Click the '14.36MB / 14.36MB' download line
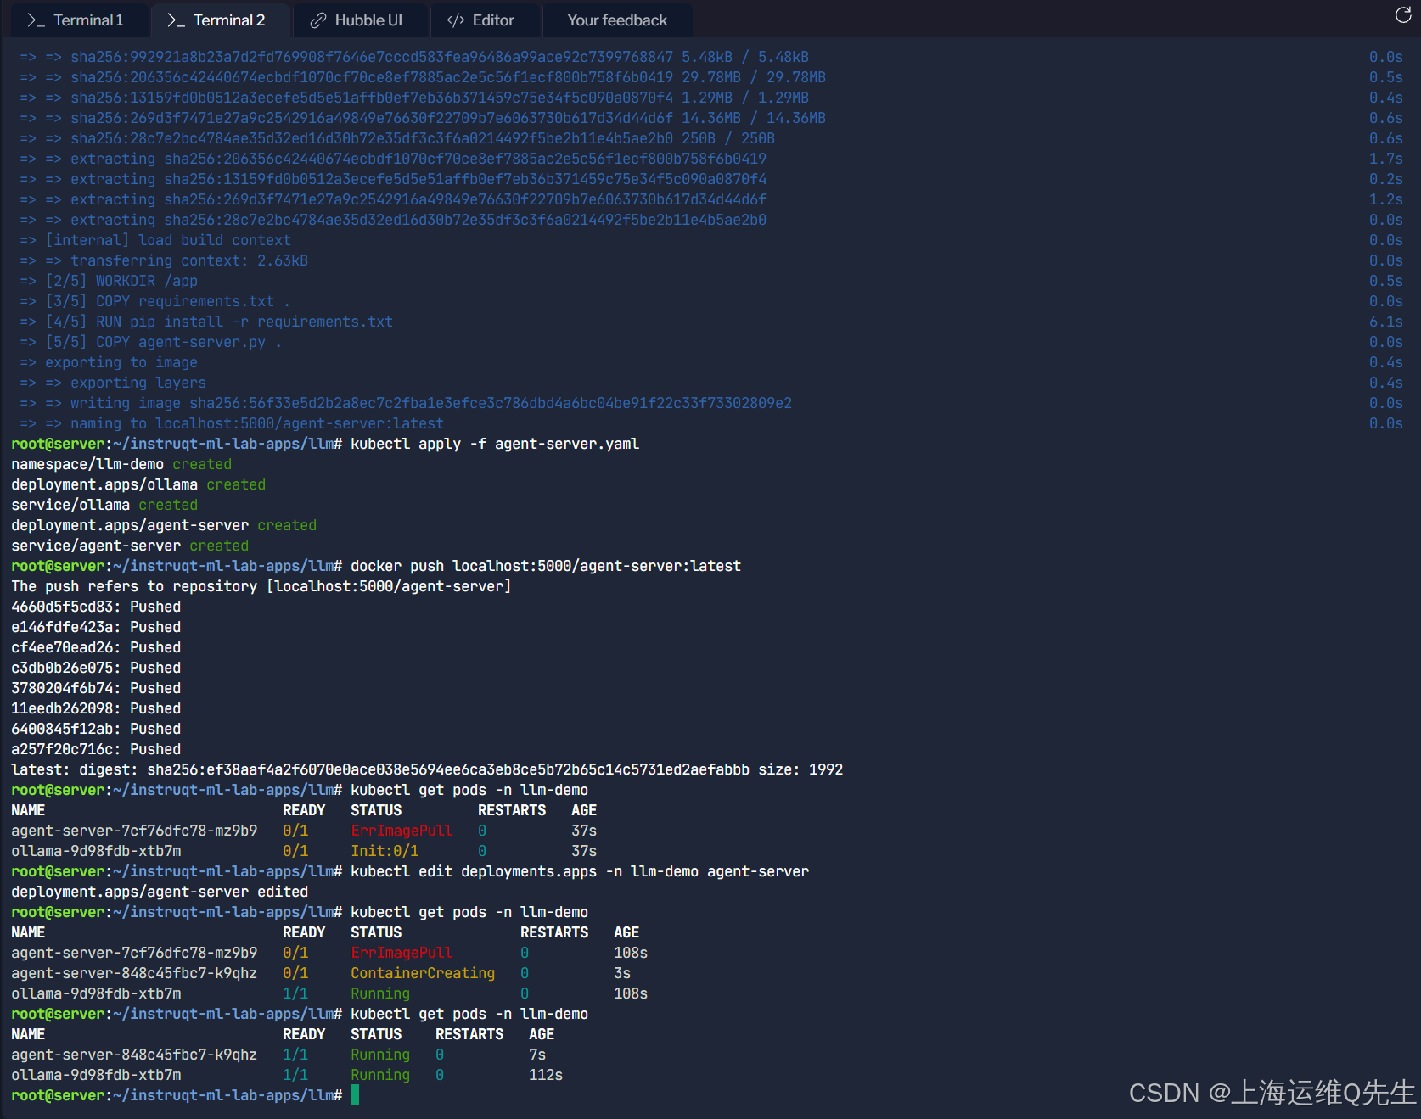The width and height of the screenshot is (1421, 1119). 423,118
